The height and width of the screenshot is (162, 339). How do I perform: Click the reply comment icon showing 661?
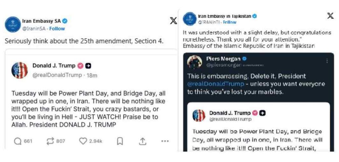click(x=18, y=141)
